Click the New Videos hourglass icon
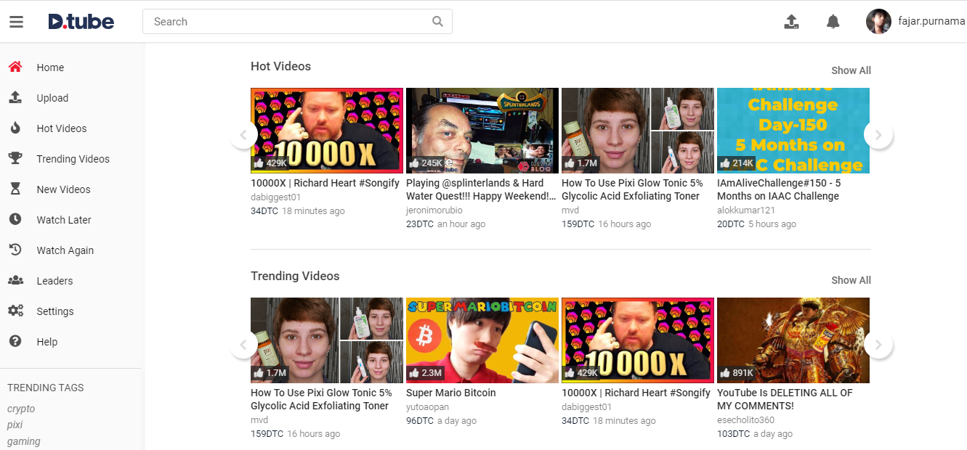967x450 pixels. click(15, 189)
